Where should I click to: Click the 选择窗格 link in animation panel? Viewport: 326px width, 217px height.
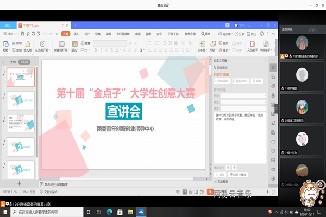pos(223,68)
